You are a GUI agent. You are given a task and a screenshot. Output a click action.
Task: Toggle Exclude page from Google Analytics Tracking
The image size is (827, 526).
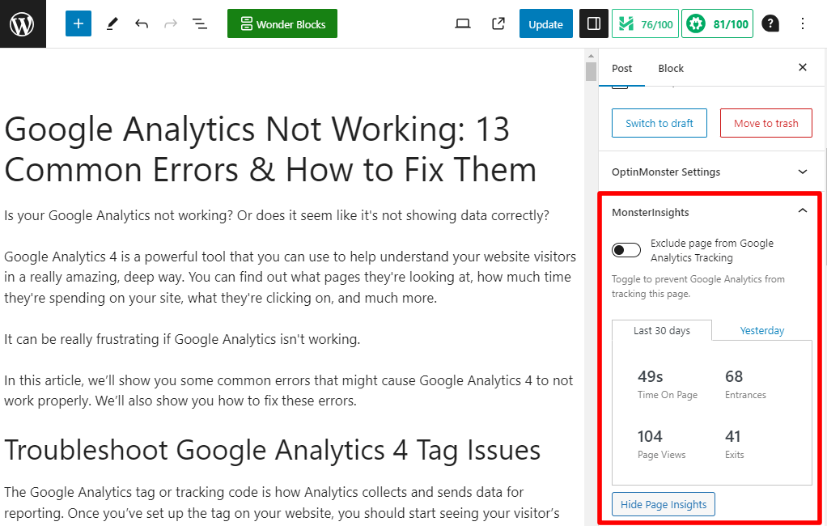click(x=626, y=250)
